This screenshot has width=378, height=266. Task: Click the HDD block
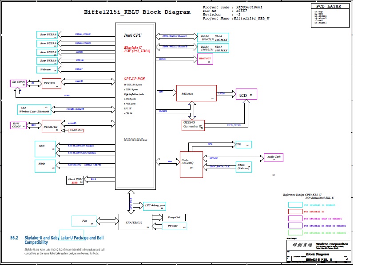coord(45,166)
